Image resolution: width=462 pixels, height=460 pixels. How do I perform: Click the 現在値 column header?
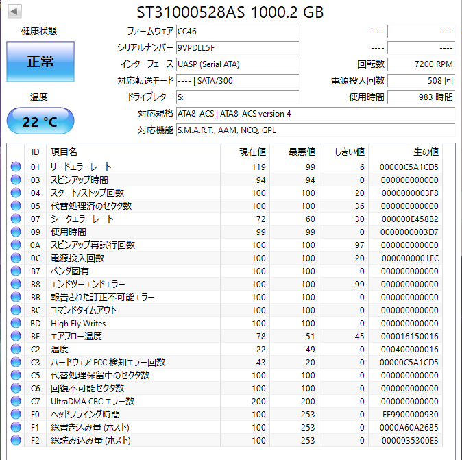pos(252,152)
